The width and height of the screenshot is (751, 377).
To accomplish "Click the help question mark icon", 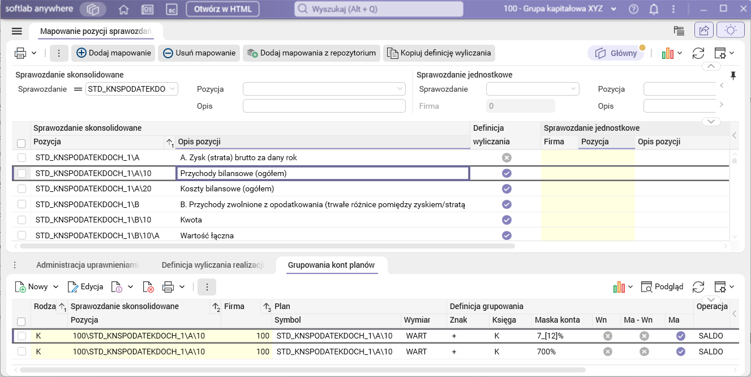I will point(634,9).
